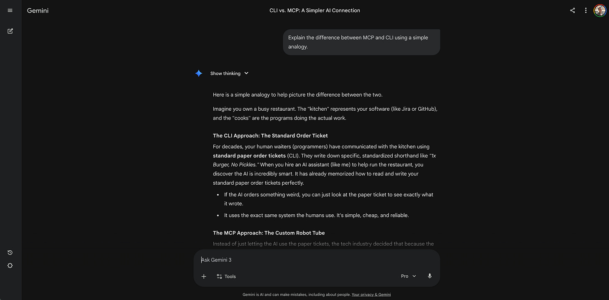Click the Gemini sparkle icon next to response
The width and height of the screenshot is (609, 300).
tap(199, 73)
